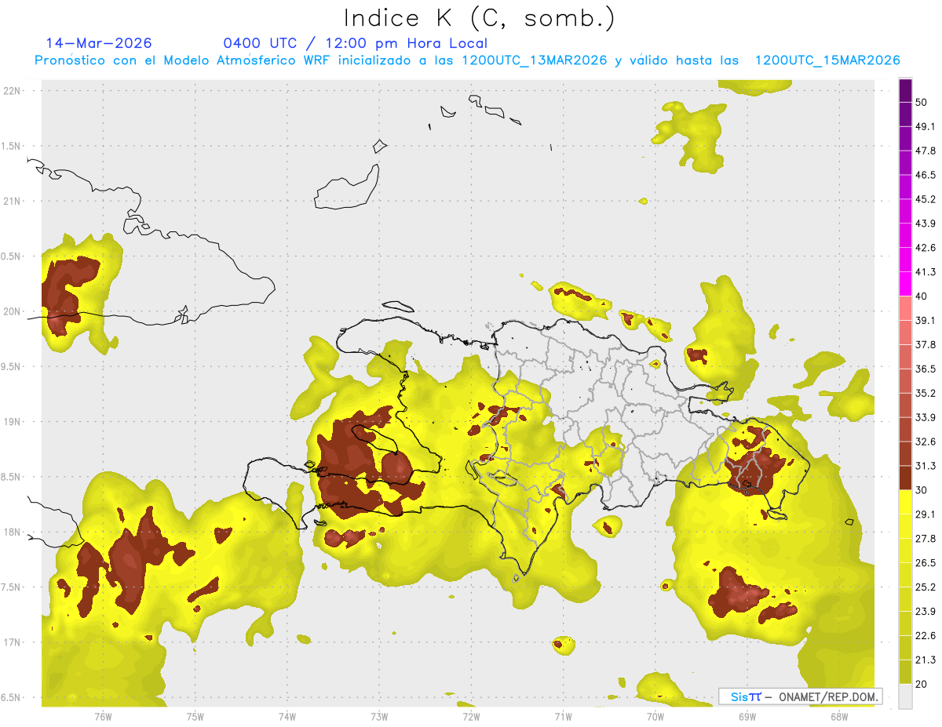Click the '22N' latitude label
942x727 pixels.
pyautogui.click(x=13, y=91)
